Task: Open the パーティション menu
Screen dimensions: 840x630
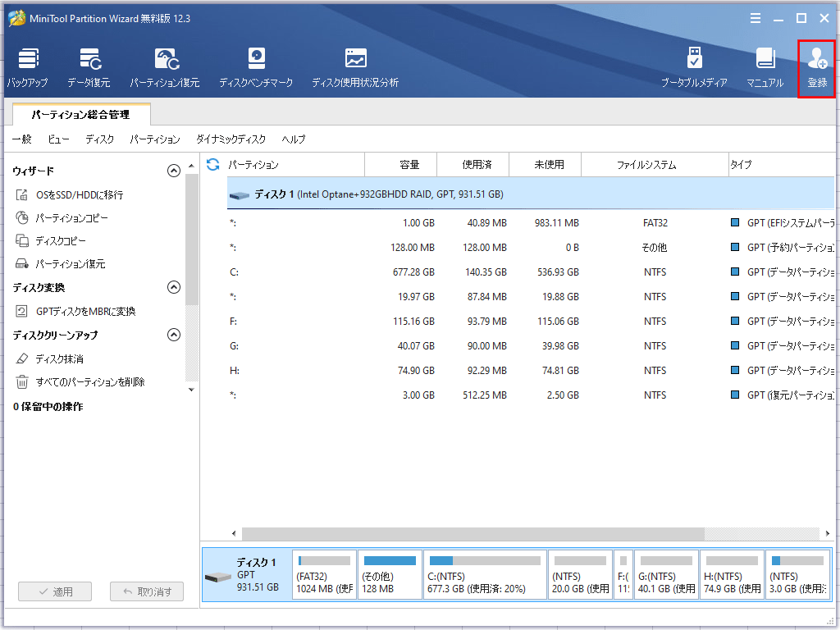Action: click(x=155, y=139)
